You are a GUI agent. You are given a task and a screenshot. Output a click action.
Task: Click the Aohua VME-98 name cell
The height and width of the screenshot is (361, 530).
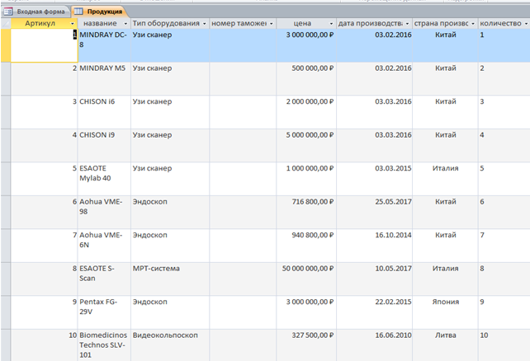104,212
